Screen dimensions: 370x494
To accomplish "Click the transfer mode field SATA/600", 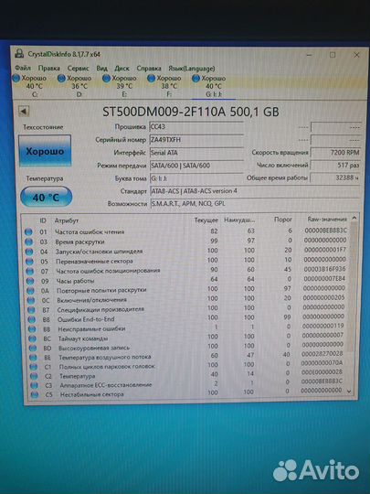I will [196, 166].
